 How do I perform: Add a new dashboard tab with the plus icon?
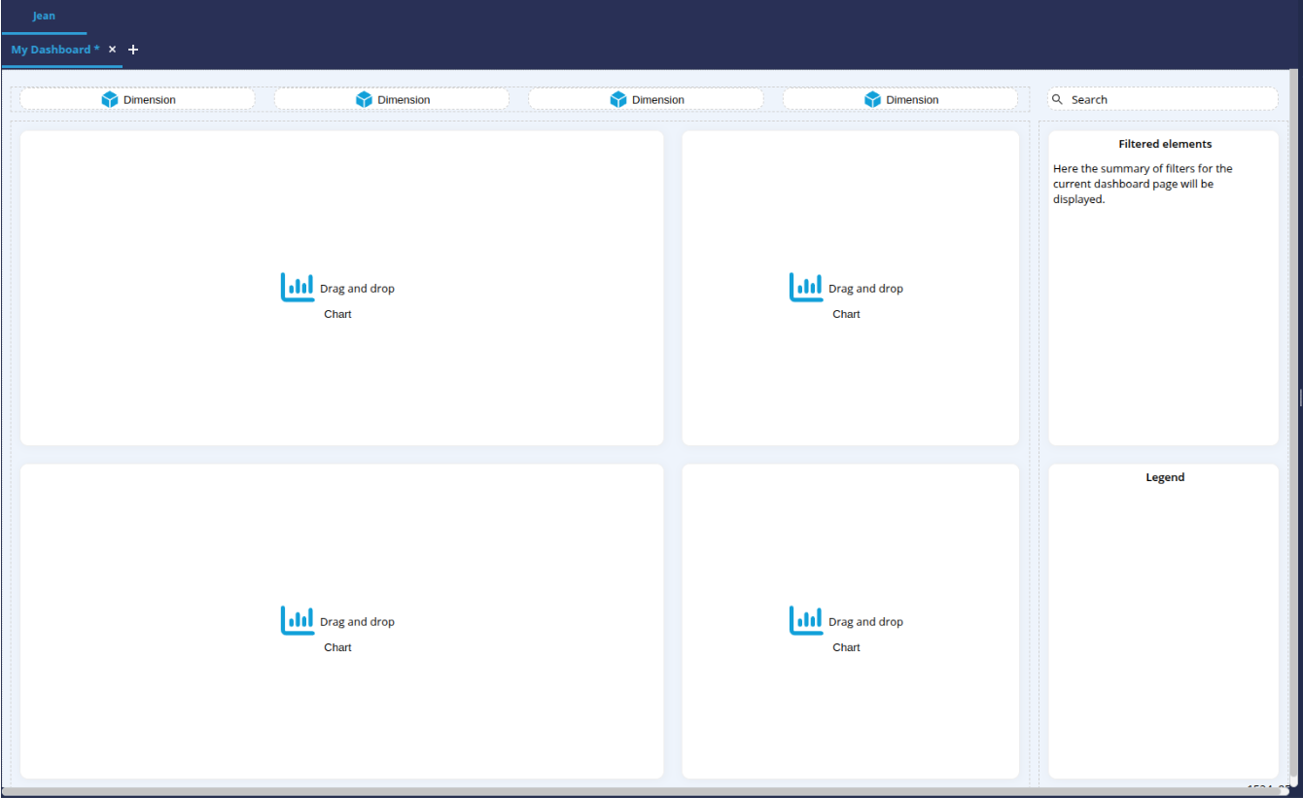133,50
